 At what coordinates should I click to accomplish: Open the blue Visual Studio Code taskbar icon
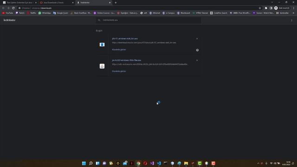[x=159, y=163]
